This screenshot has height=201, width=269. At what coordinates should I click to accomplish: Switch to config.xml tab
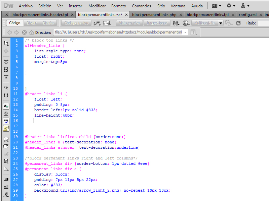point(247,15)
